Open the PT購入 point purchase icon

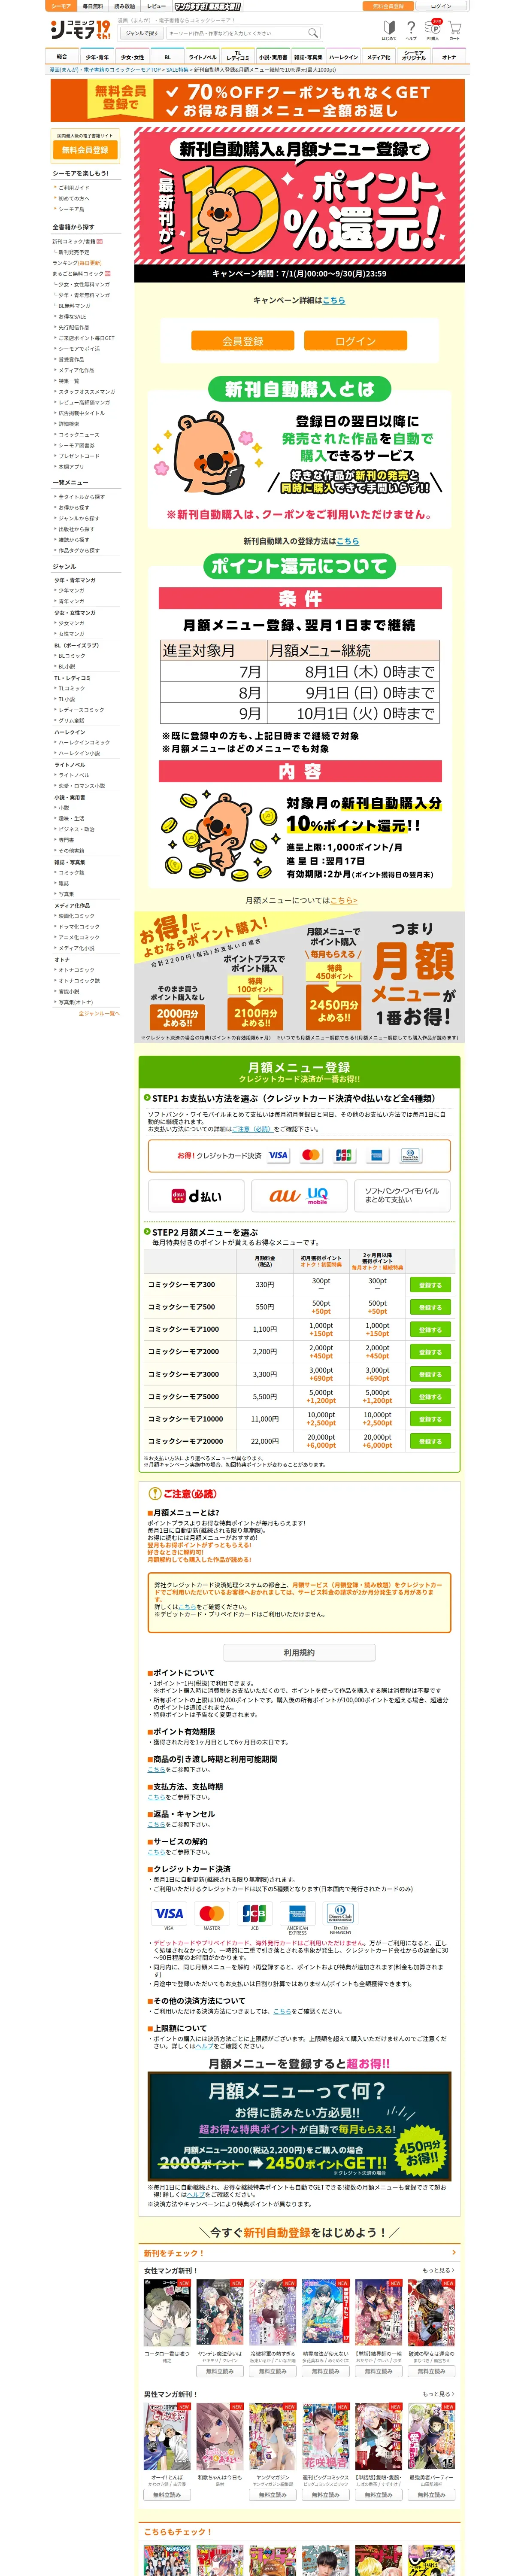[x=433, y=30]
